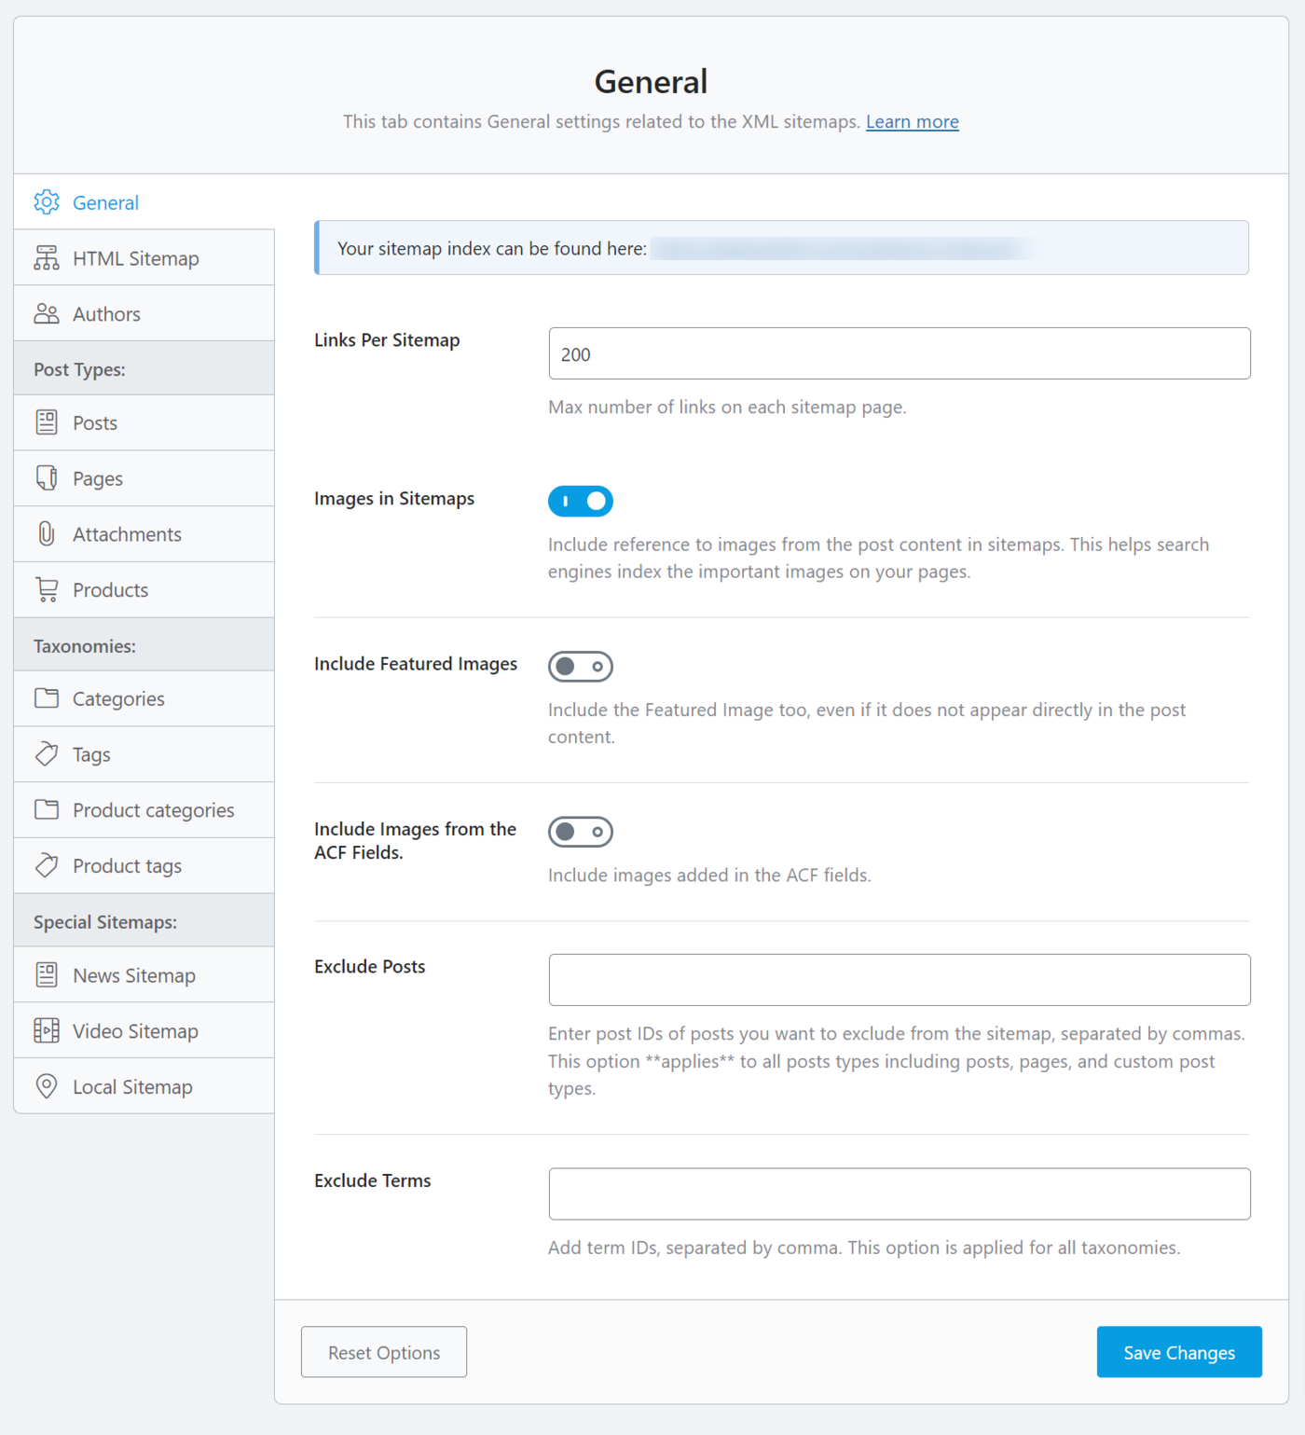Click the Learn more link
The width and height of the screenshot is (1305, 1435).
[x=912, y=121]
